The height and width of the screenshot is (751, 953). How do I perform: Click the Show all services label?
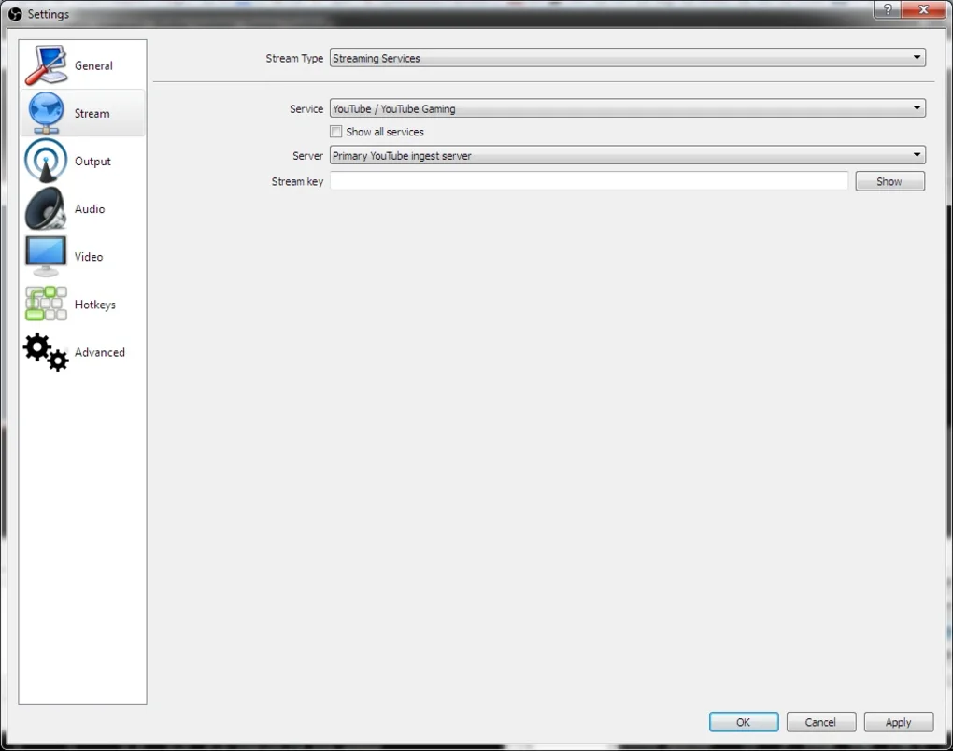point(385,132)
